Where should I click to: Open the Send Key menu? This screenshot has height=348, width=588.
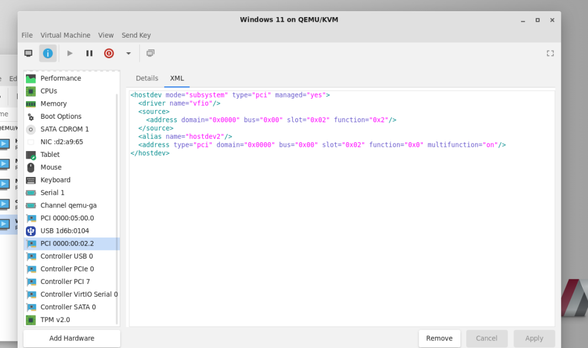point(136,35)
